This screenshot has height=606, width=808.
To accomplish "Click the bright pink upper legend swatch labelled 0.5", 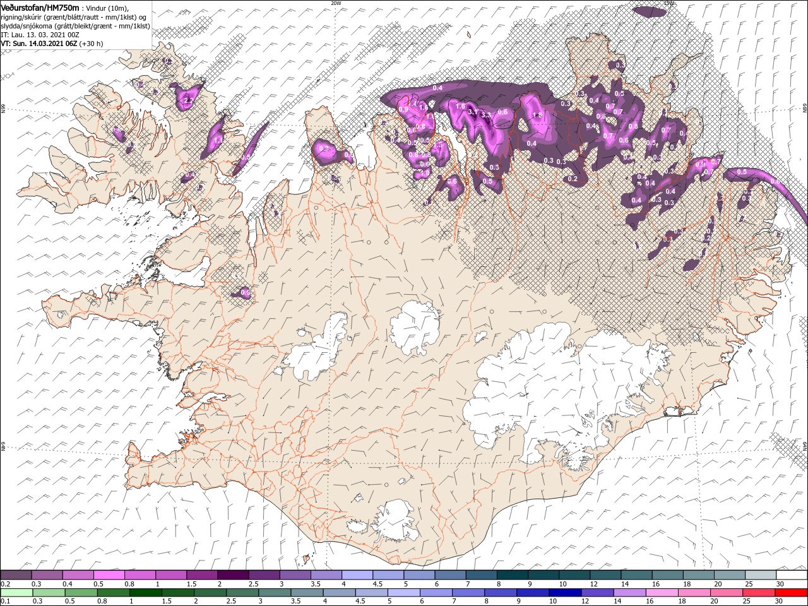I will point(109,575).
